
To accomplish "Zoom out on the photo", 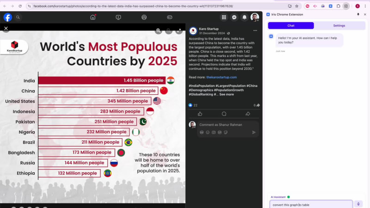I will point(169,31).
